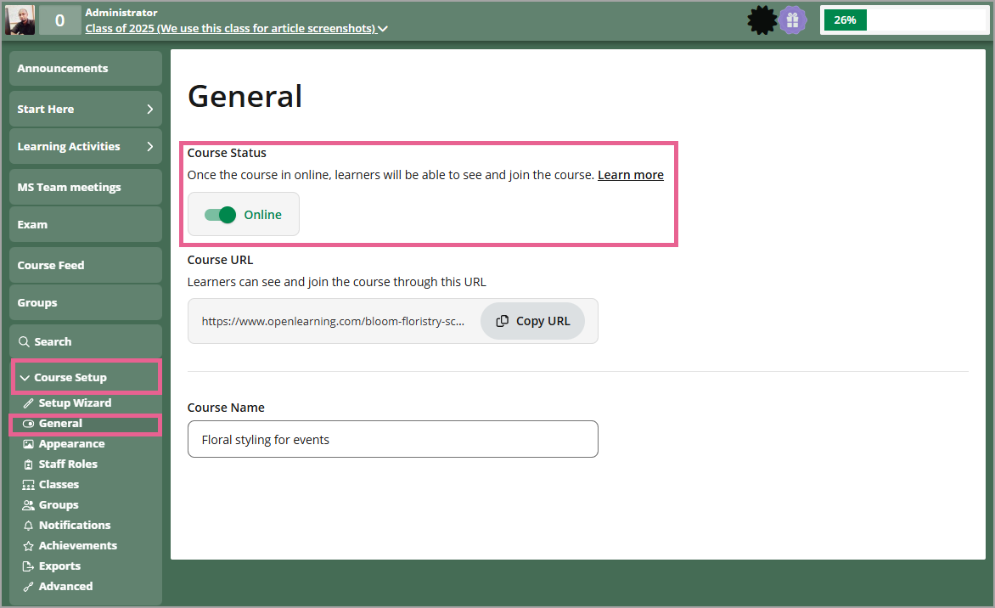
Task: Toggle the course status Online switch
Action: click(x=220, y=215)
